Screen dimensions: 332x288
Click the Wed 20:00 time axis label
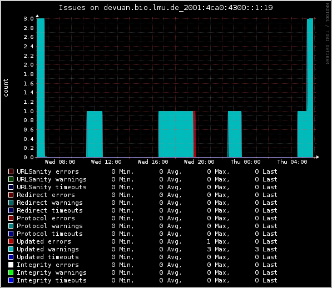coord(199,162)
